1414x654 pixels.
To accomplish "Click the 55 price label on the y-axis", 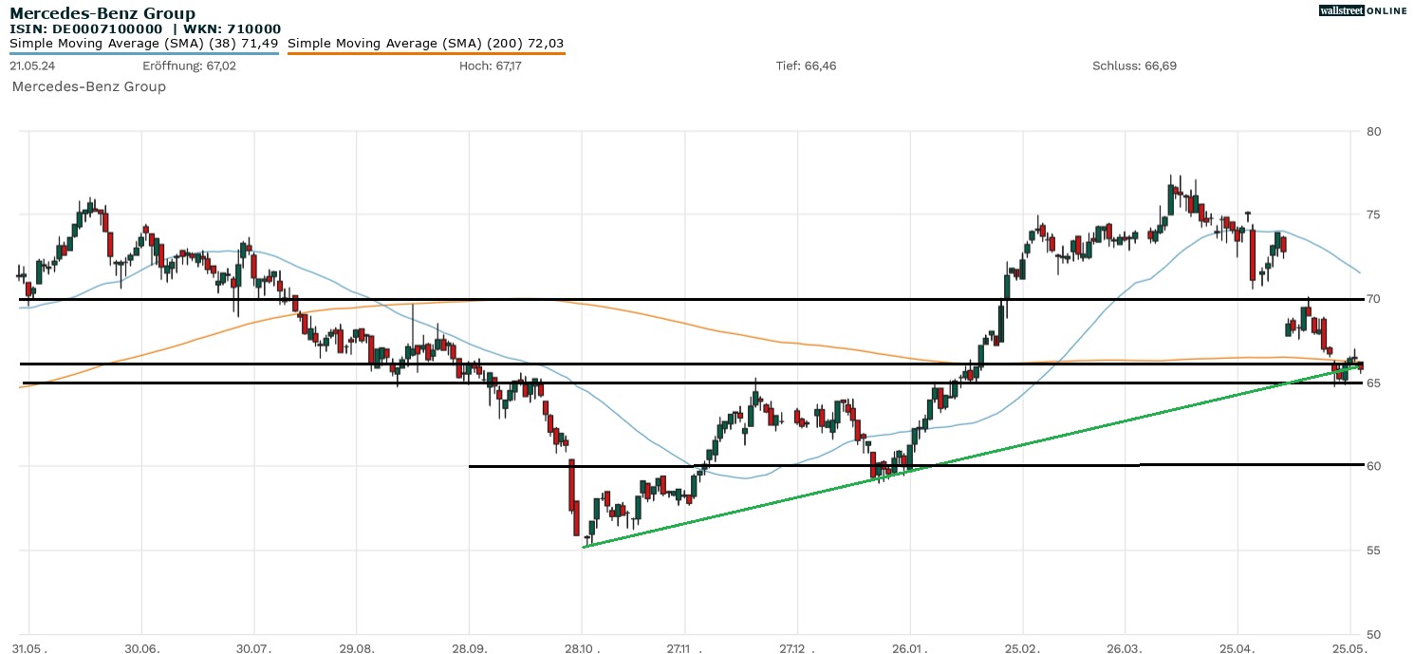I will pyautogui.click(x=1373, y=551).
